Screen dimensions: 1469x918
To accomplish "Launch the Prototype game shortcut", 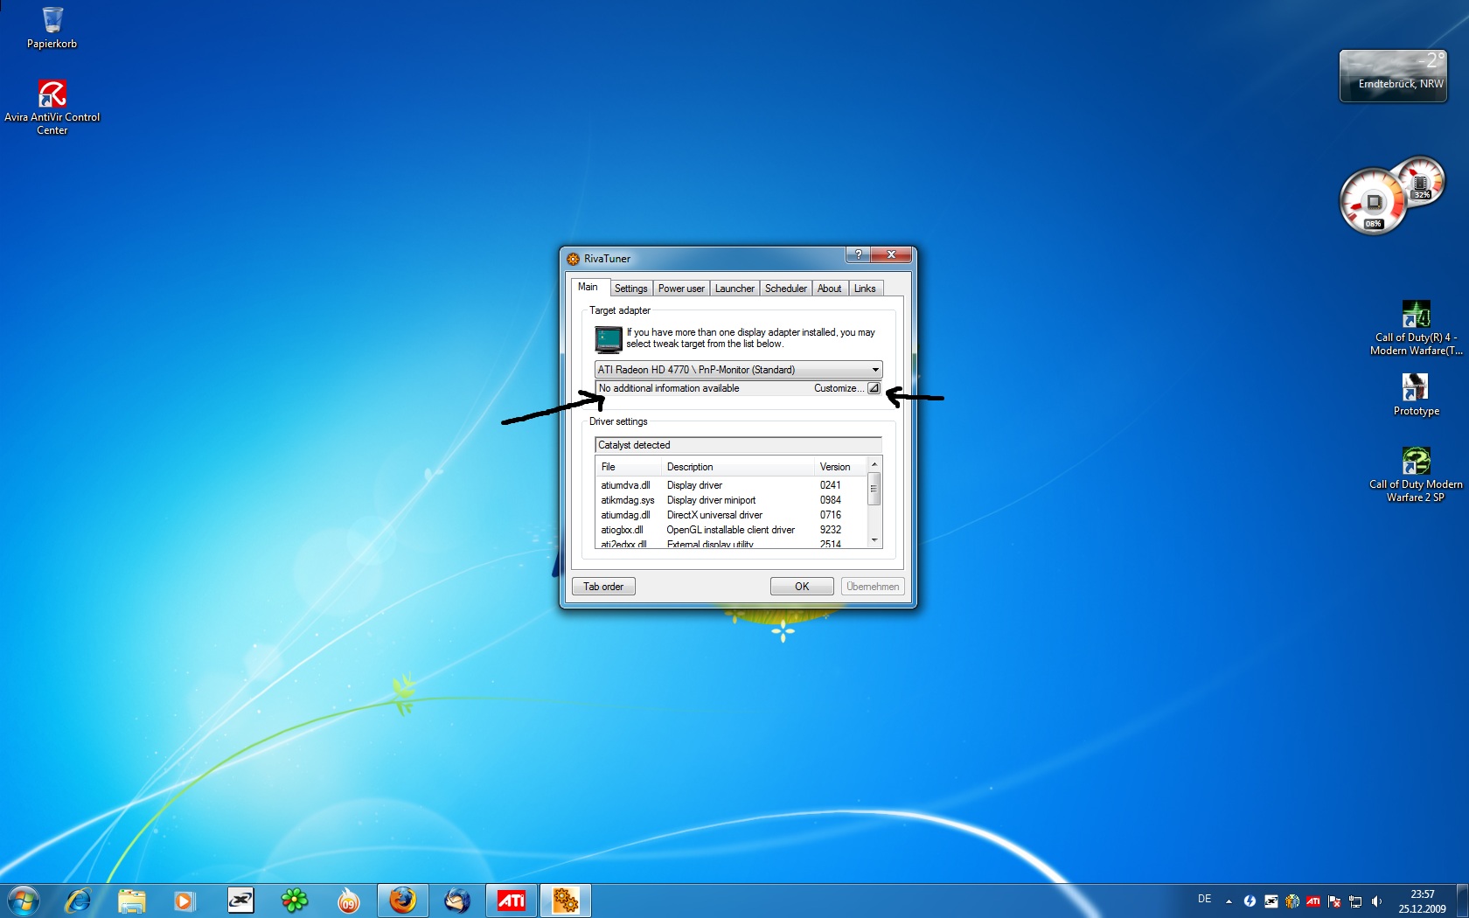I will [1416, 394].
